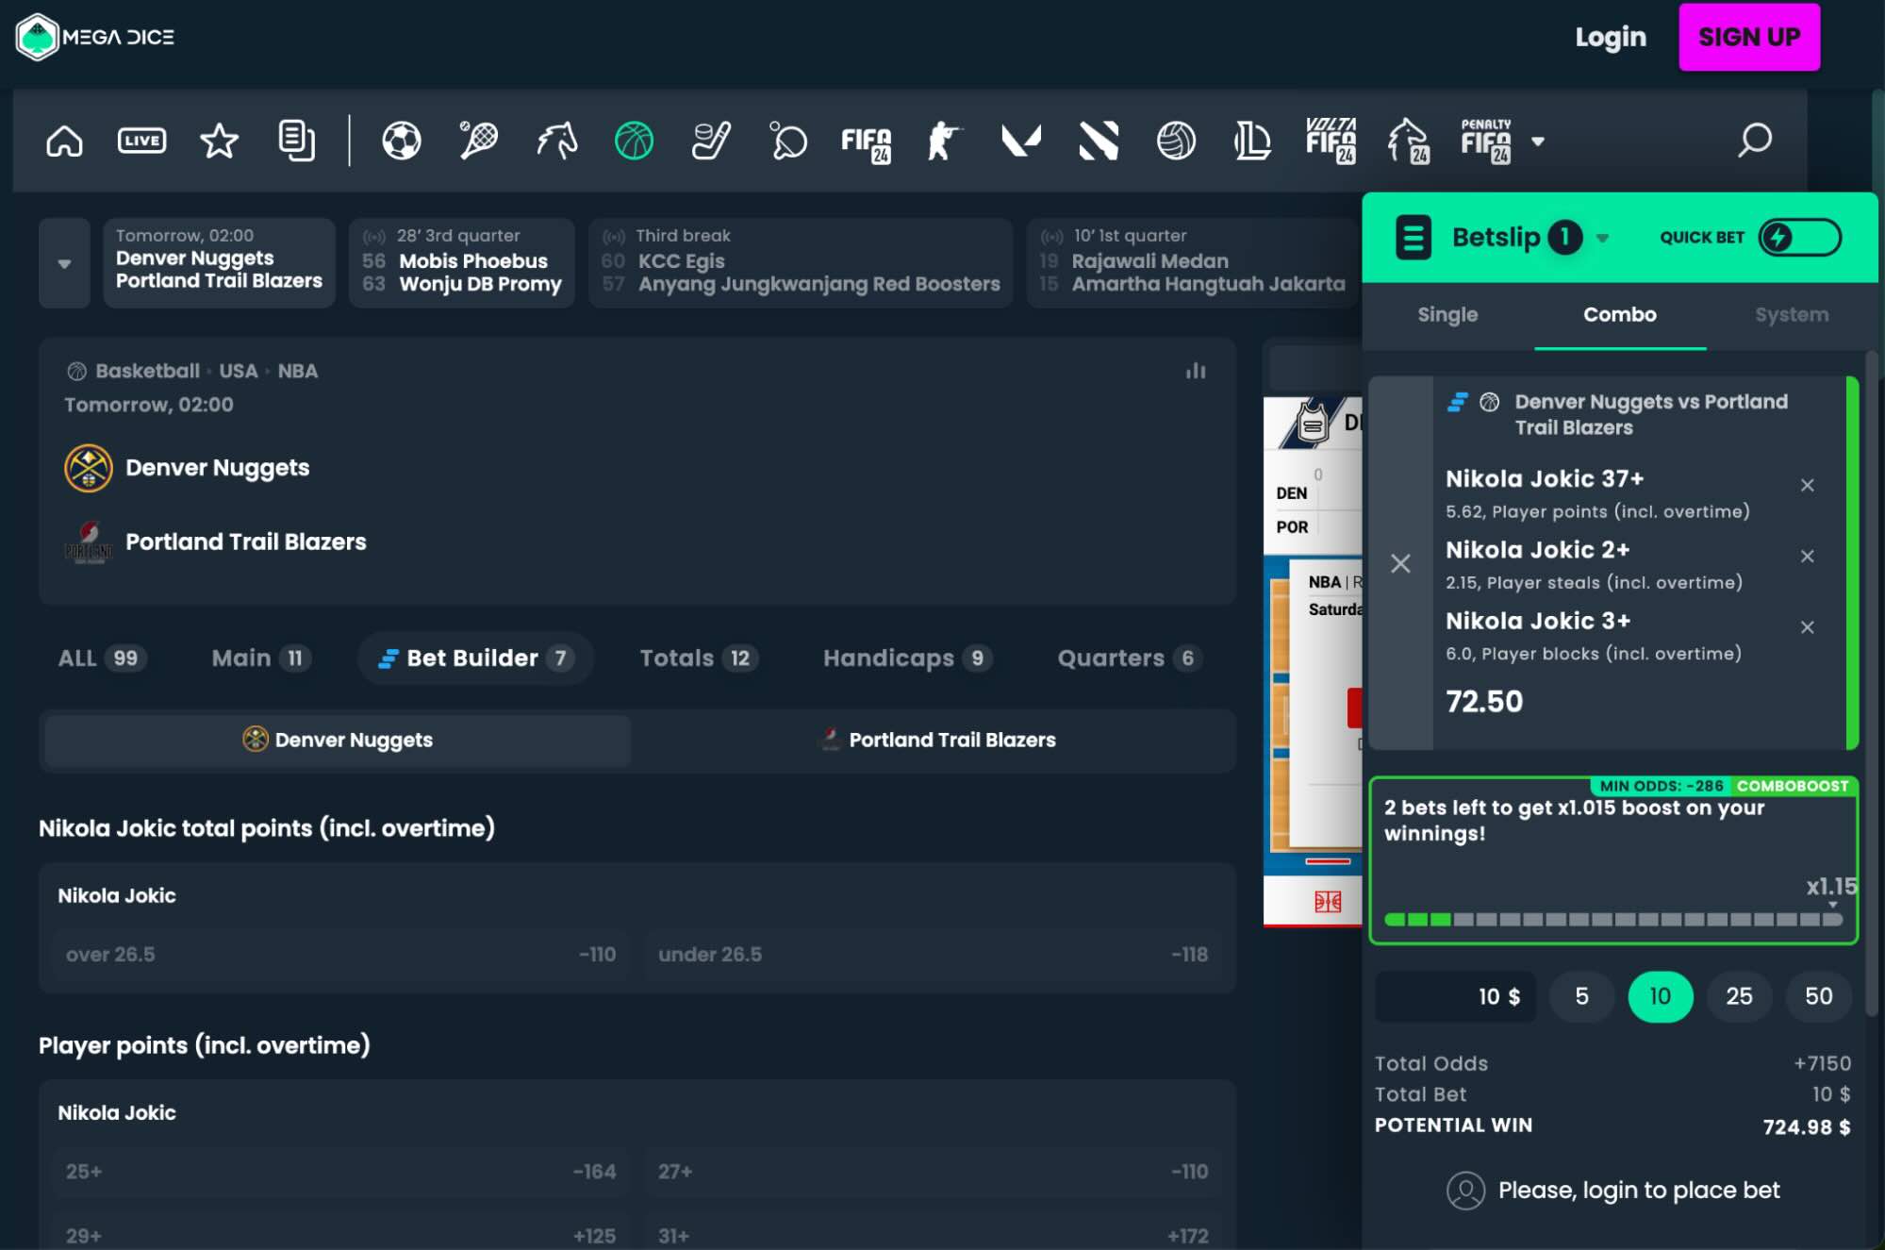Viewport: 1885px width, 1250px height.
Task: View favorites via the star icon
Action: tap(219, 141)
